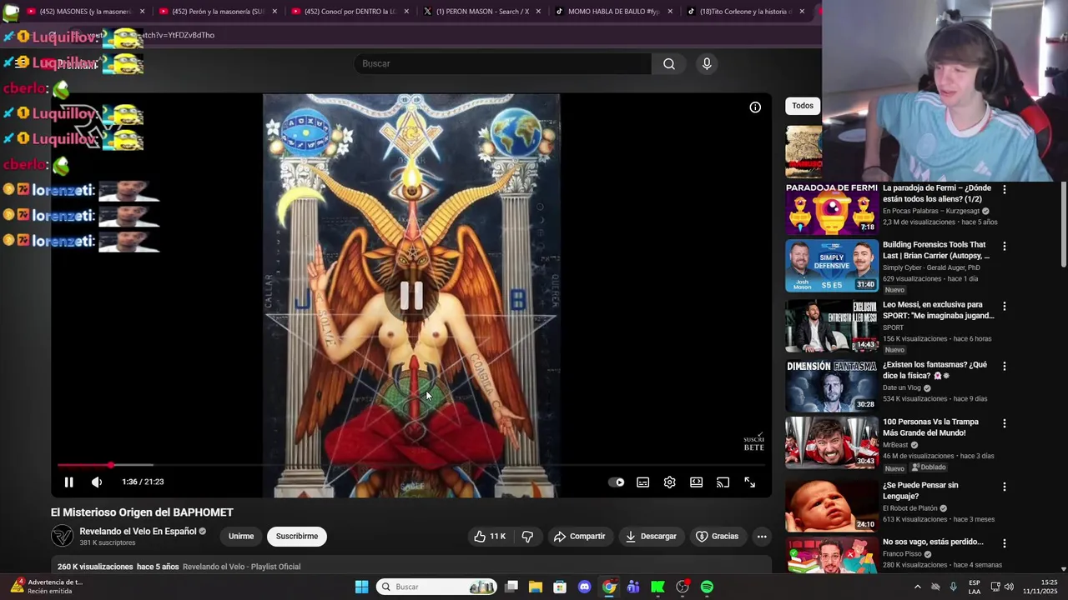Pause the video with the pause button

69,482
